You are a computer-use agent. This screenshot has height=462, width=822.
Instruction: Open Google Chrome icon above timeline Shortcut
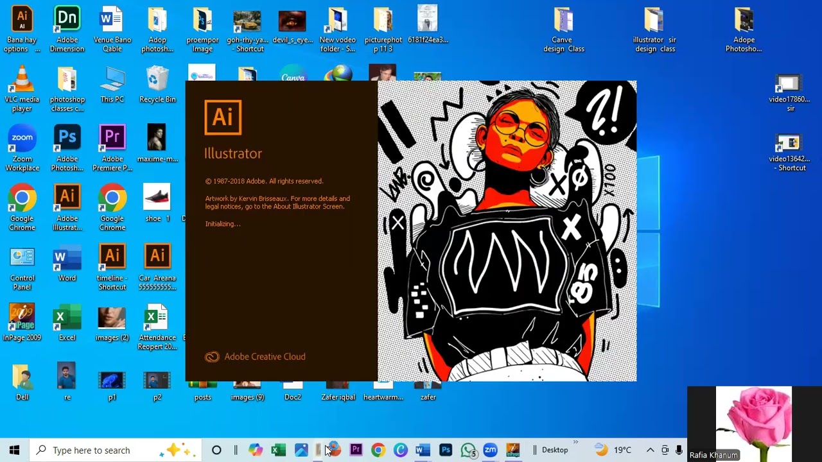(x=112, y=208)
